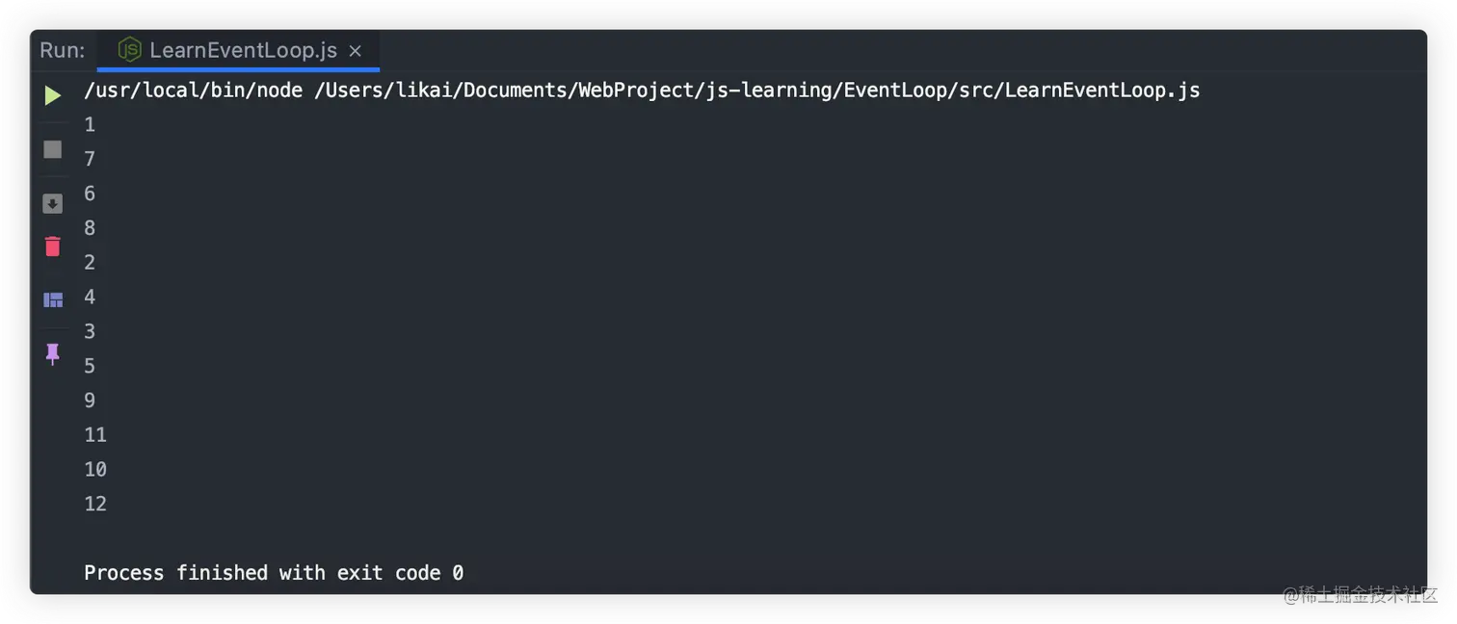Clear console output with the red trash icon
Screen dimensions: 1457x624
(x=53, y=247)
